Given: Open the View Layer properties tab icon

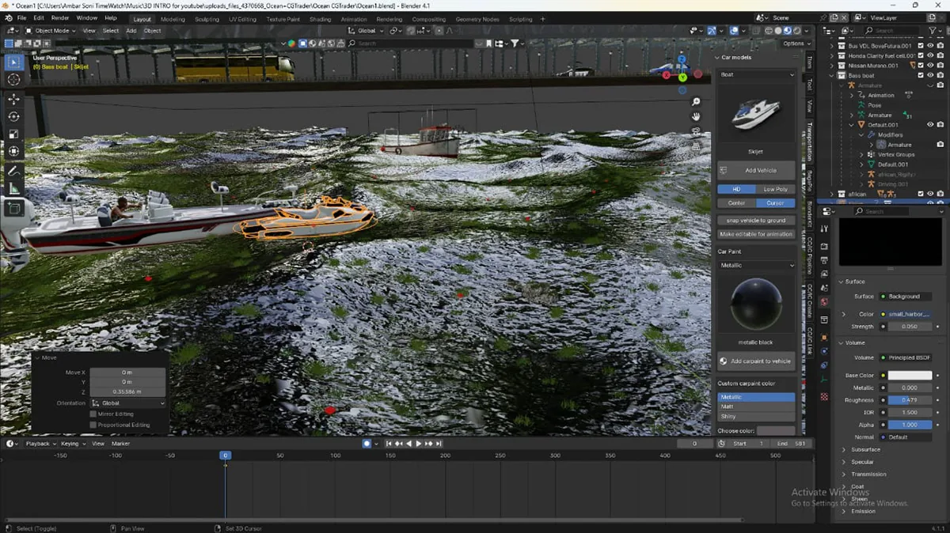Looking at the screenshot, I should [824, 274].
